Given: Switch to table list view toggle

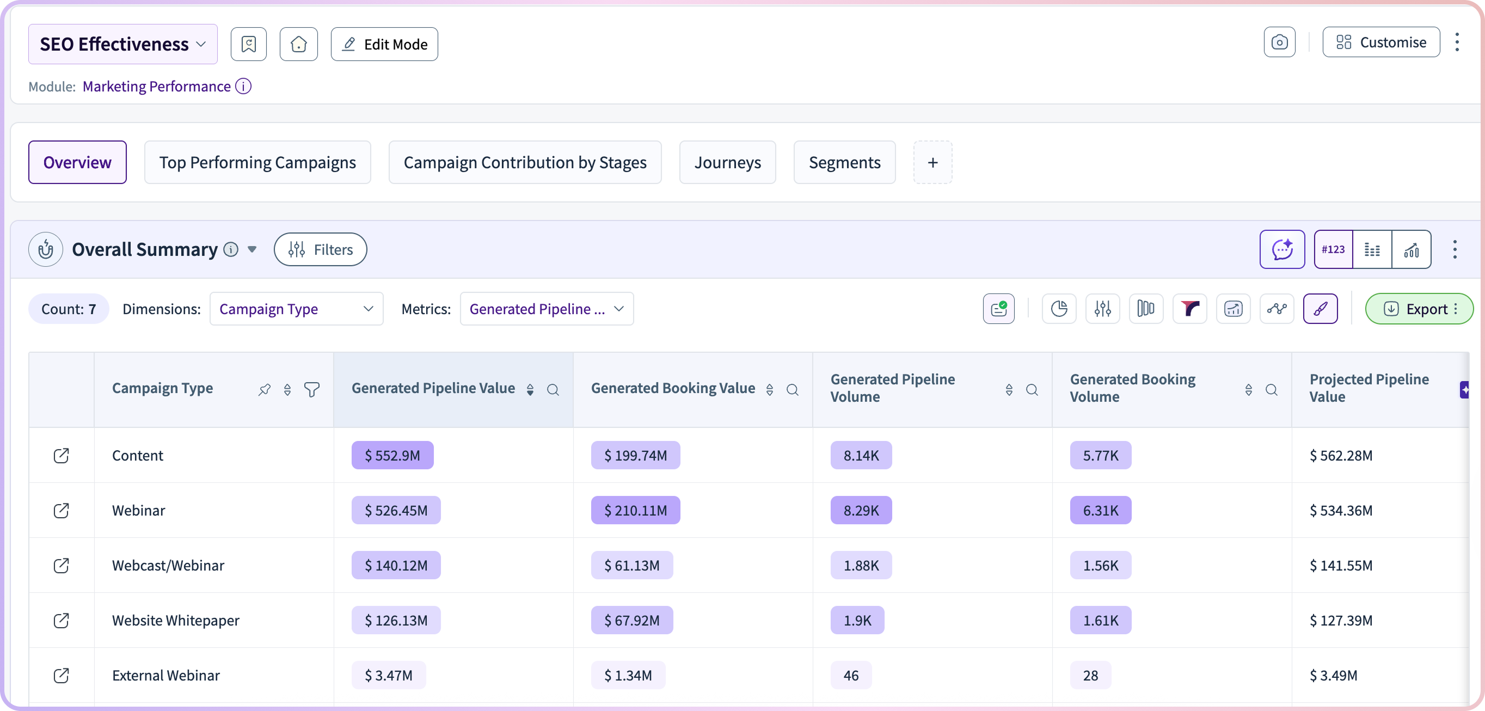Looking at the screenshot, I should tap(1372, 250).
